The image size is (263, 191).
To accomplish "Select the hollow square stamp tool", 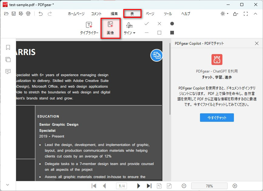I will pos(159,33).
